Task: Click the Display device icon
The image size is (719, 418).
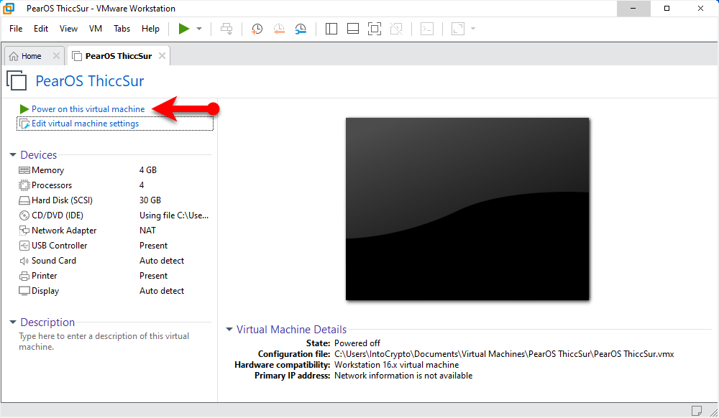Action: (x=24, y=291)
